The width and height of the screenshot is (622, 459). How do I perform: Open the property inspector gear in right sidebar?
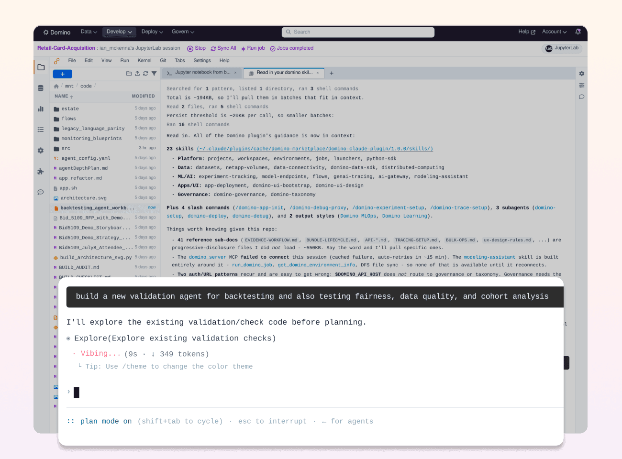[582, 74]
